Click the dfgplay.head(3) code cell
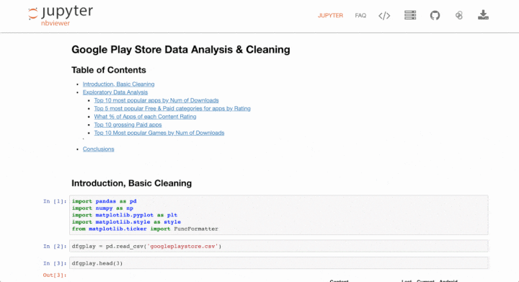 click(x=279, y=263)
